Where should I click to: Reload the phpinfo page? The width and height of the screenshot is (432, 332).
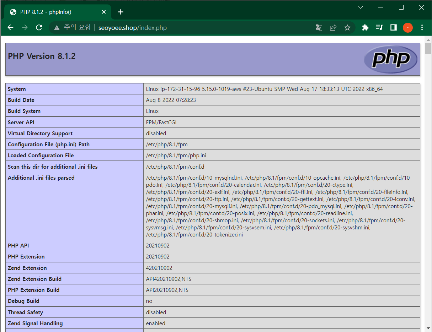(39, 28)
